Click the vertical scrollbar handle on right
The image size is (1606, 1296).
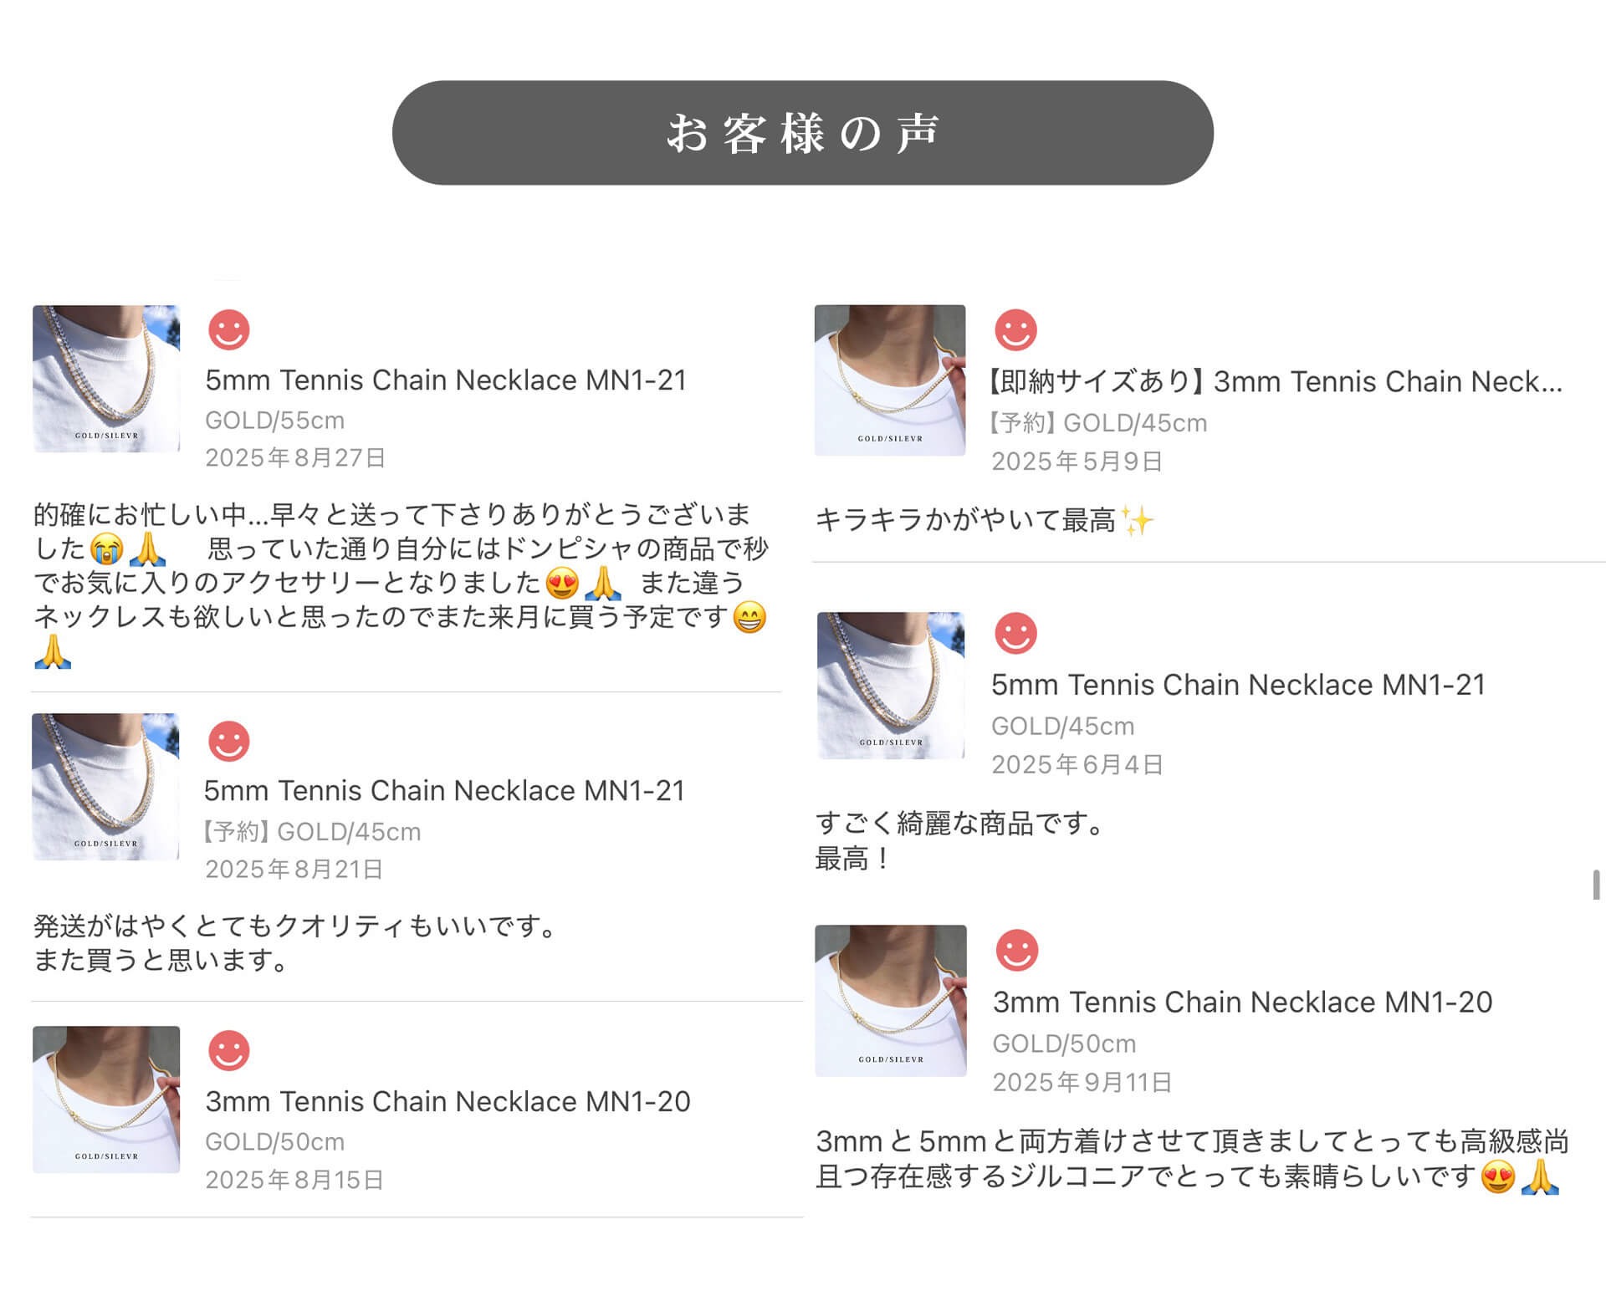(1596, 885)
